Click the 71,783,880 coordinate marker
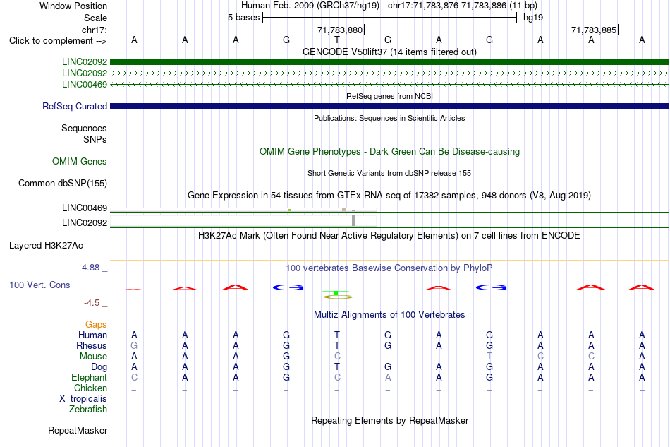 pos(340,30)
